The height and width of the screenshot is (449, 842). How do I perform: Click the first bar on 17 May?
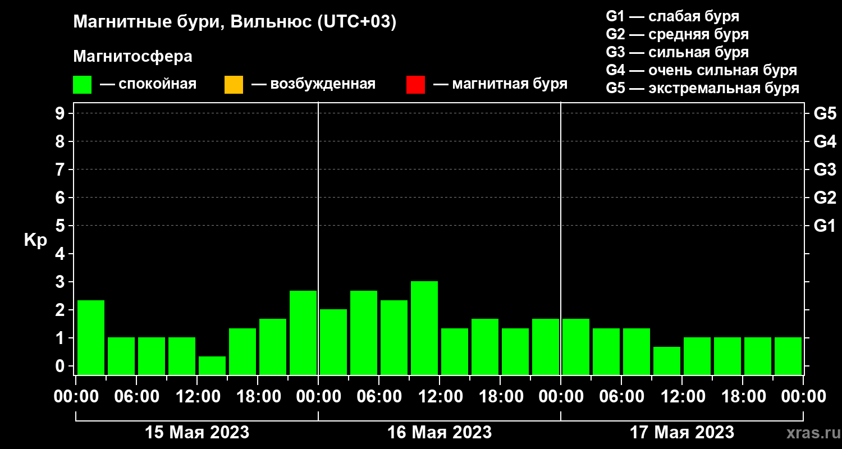coord(576,346)
